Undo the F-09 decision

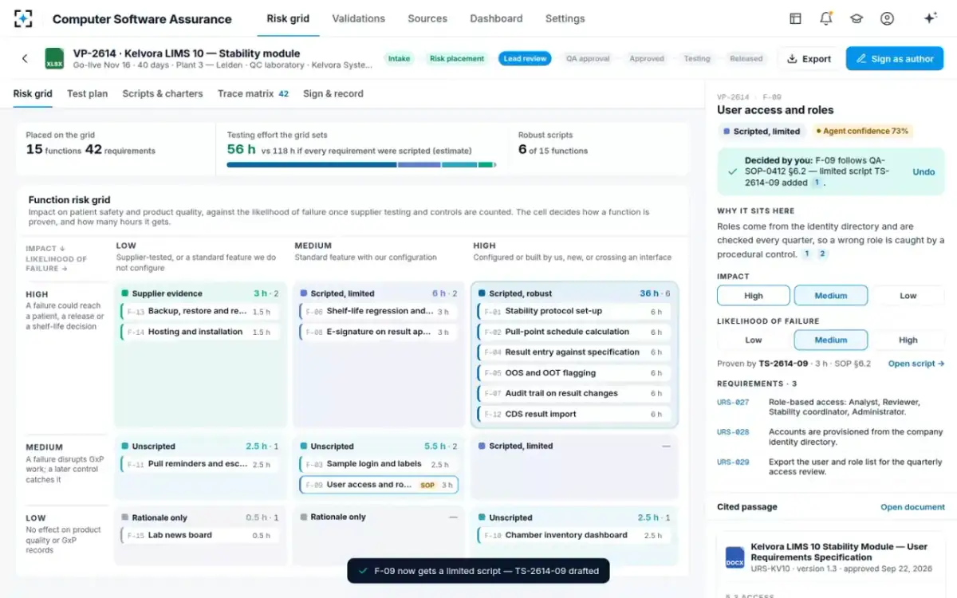(924, 171)
